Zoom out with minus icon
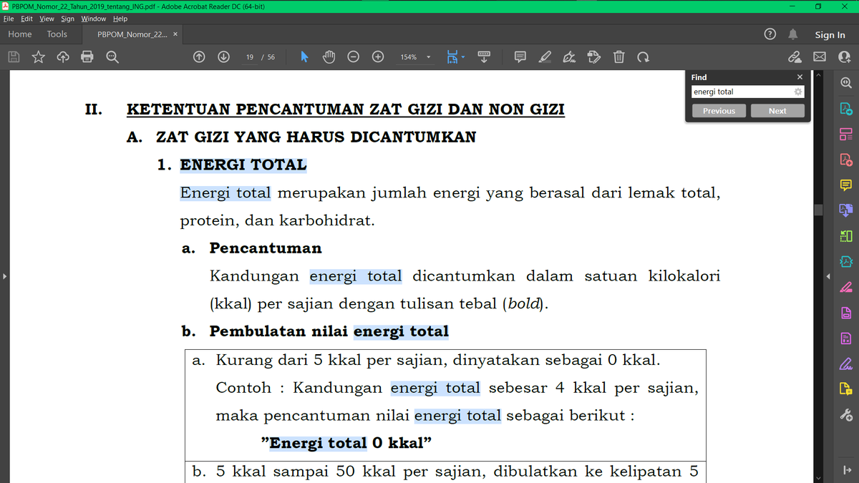The width and height of the screenshot is (859, 483). pyautogui.click(x=354, y=57)
